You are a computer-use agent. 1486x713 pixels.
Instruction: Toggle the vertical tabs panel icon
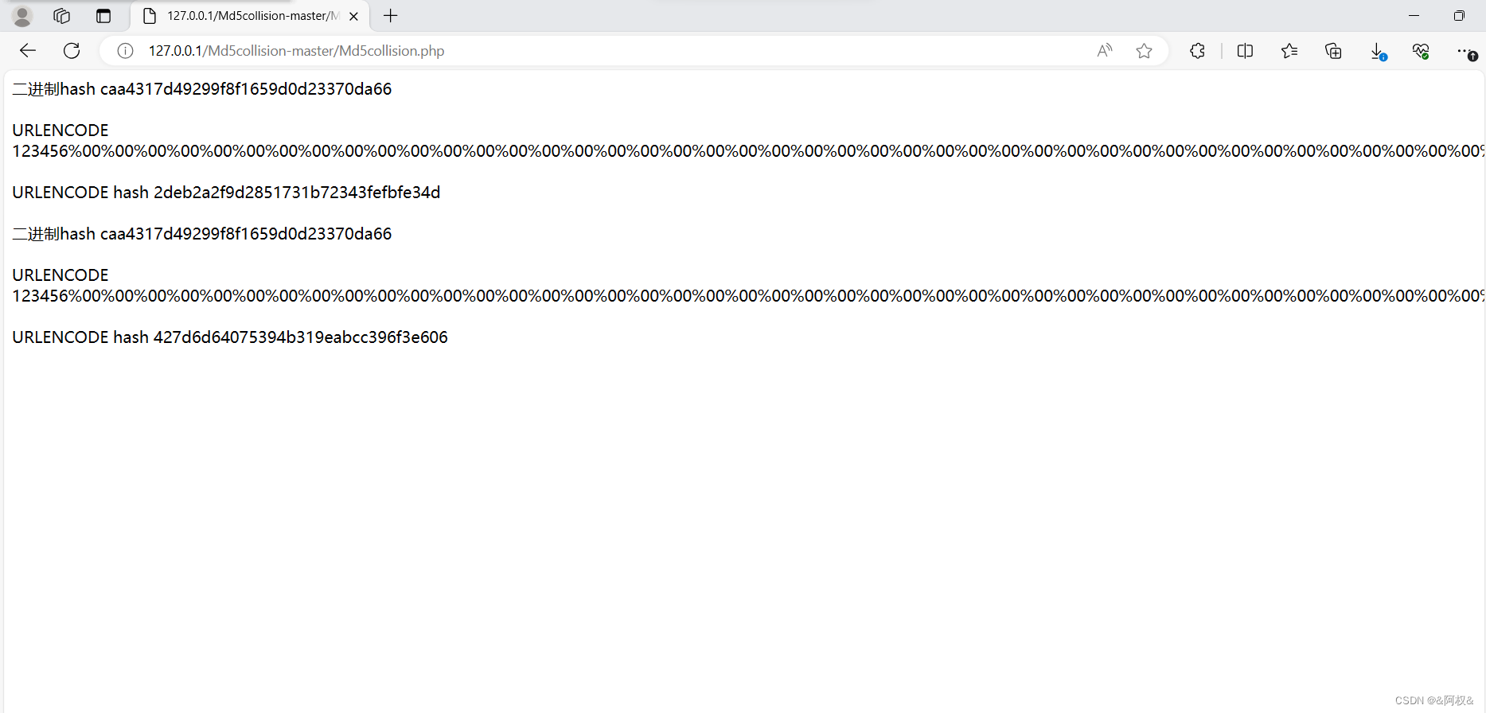point(103,16)
